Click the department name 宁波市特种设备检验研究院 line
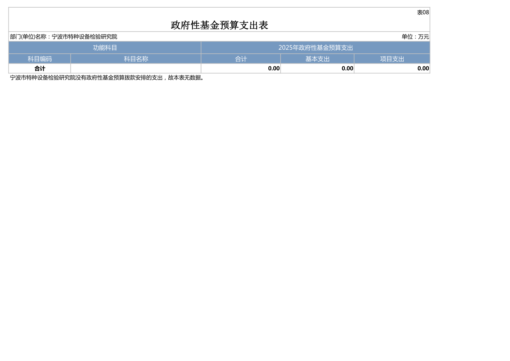The width and height of the screenshot is (510, 361). point(64,37)
